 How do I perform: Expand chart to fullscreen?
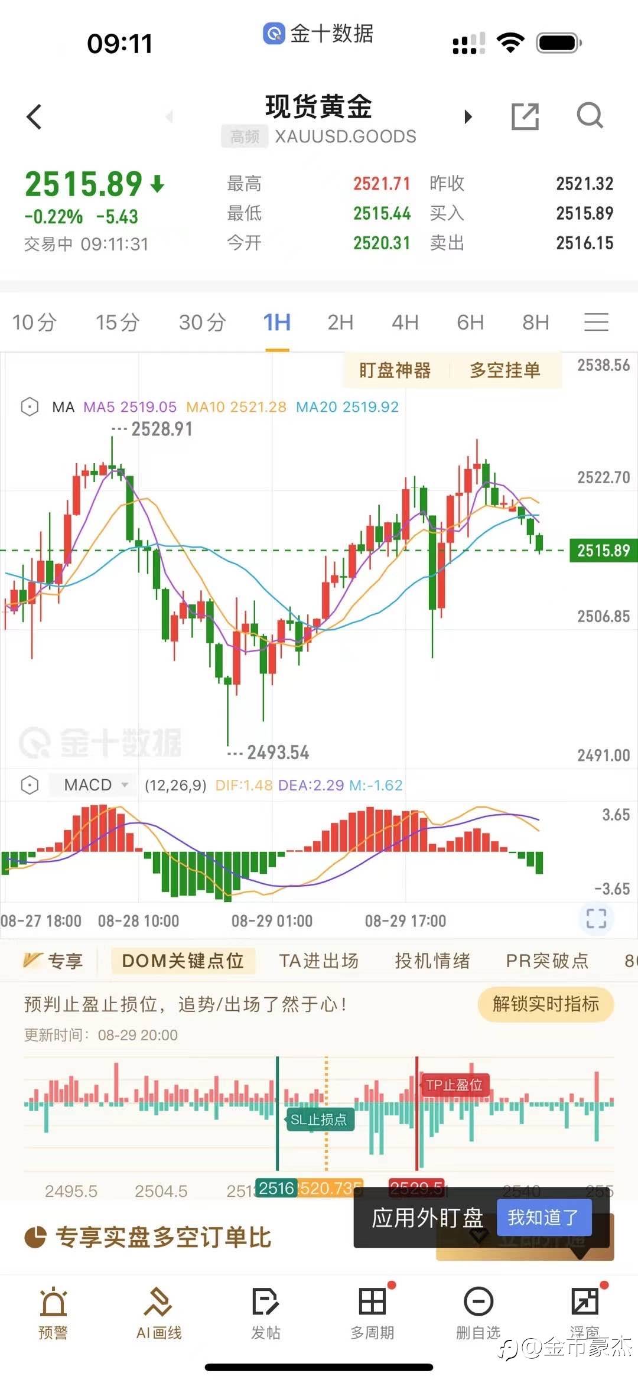tap(596, 919)
